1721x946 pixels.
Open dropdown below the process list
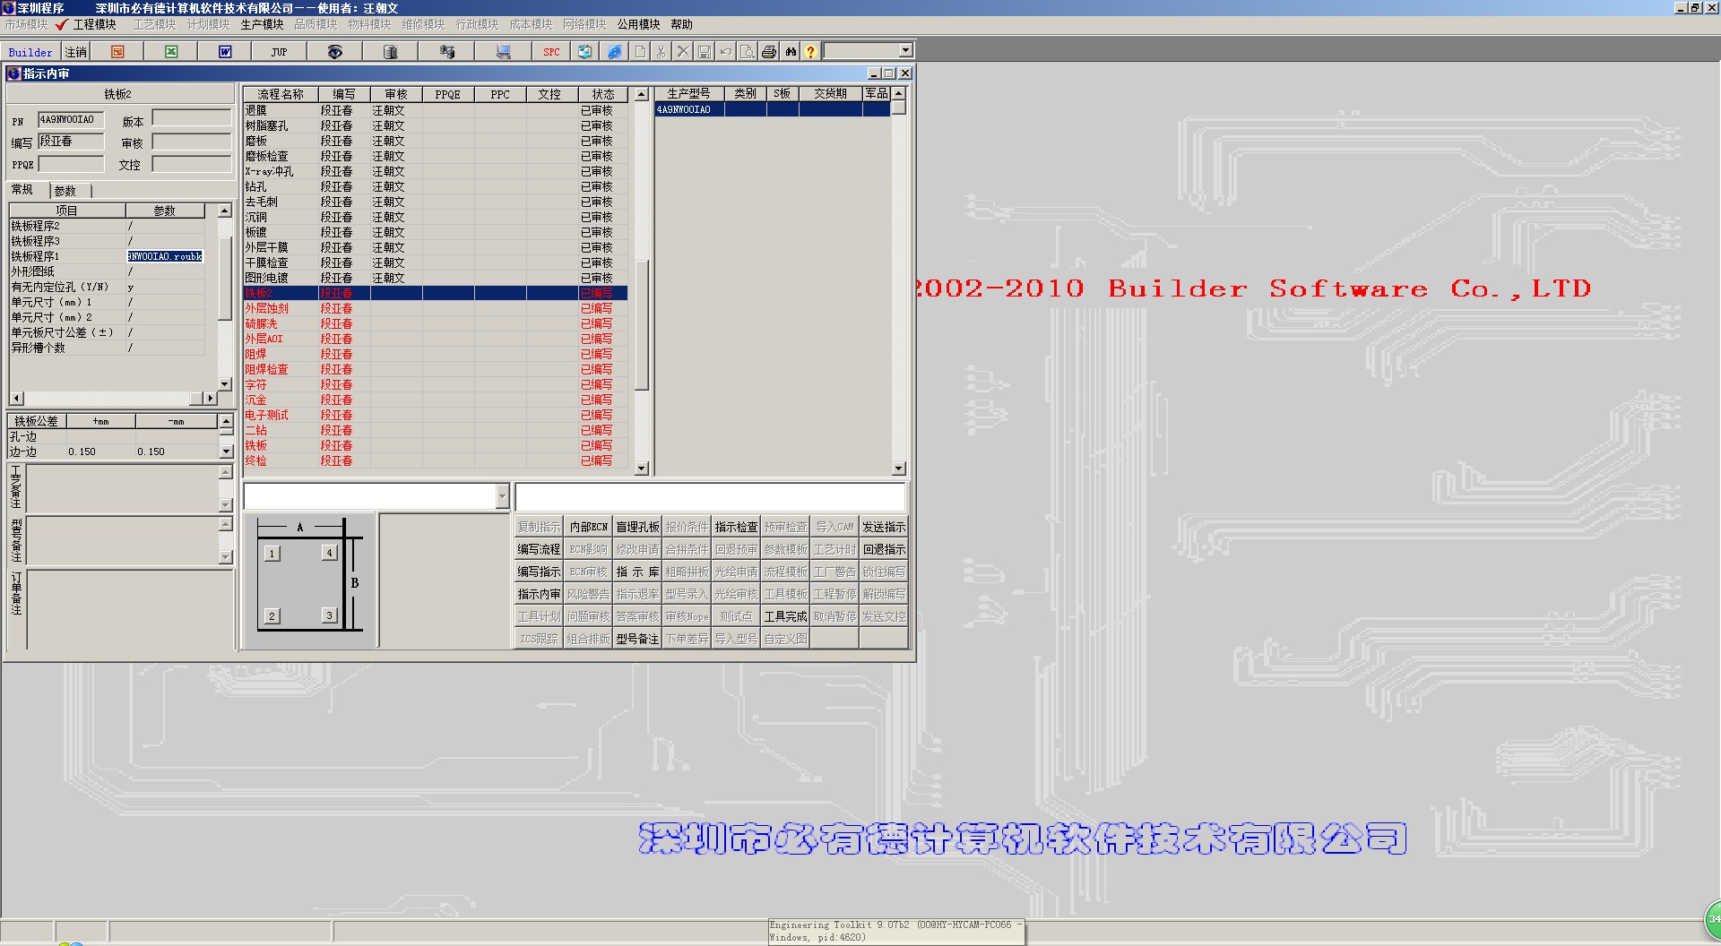(x=502, y=497)
